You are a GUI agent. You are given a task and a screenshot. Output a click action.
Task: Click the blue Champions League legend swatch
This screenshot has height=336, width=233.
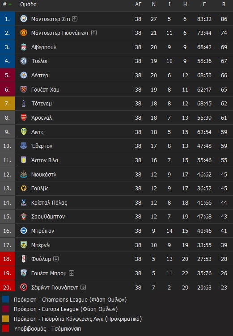click(5, 299)
